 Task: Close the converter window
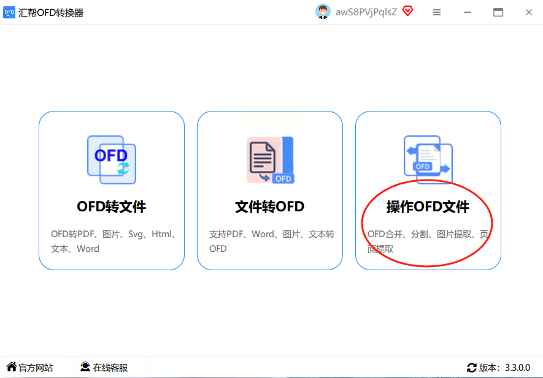[528, 12]
